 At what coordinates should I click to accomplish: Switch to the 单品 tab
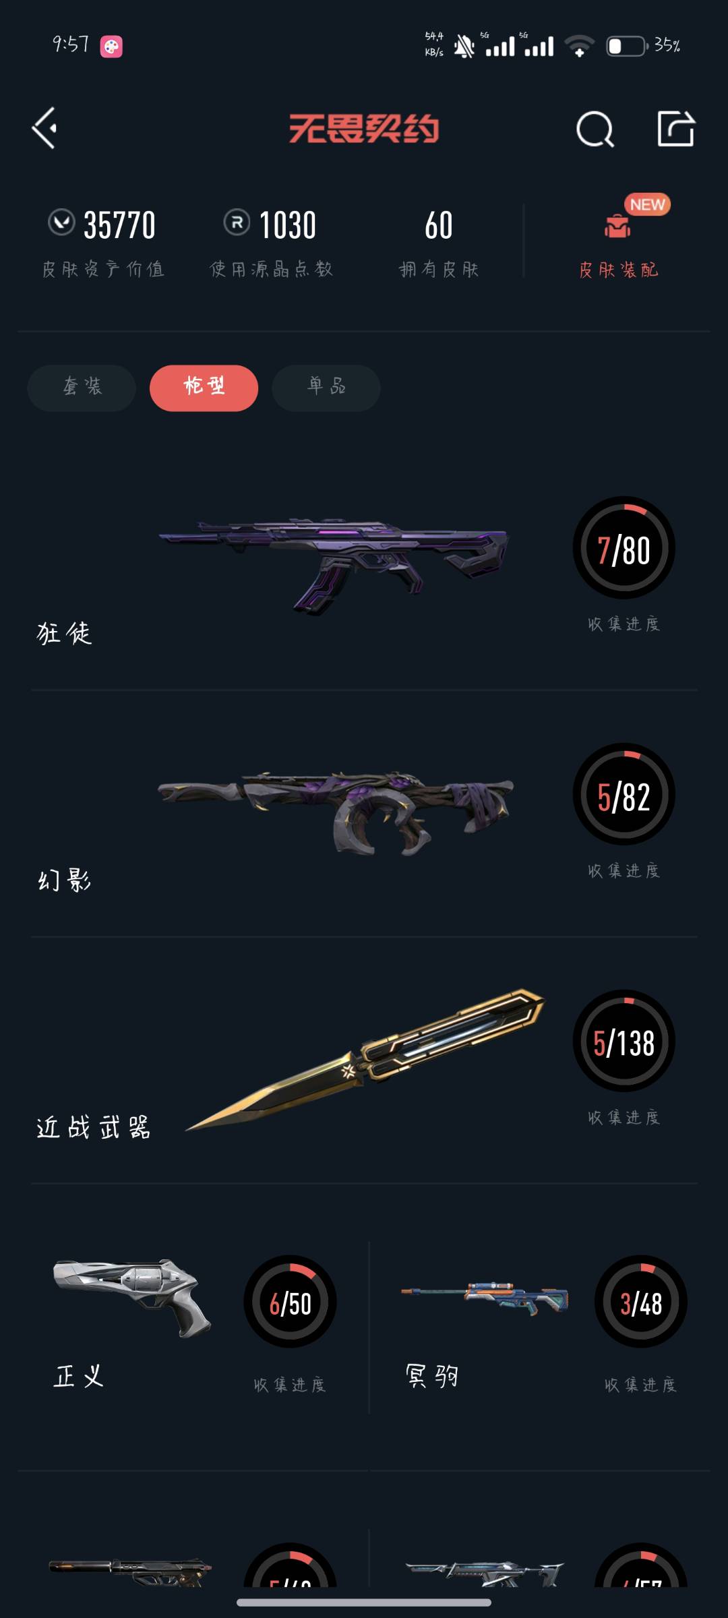click(326, 388)
